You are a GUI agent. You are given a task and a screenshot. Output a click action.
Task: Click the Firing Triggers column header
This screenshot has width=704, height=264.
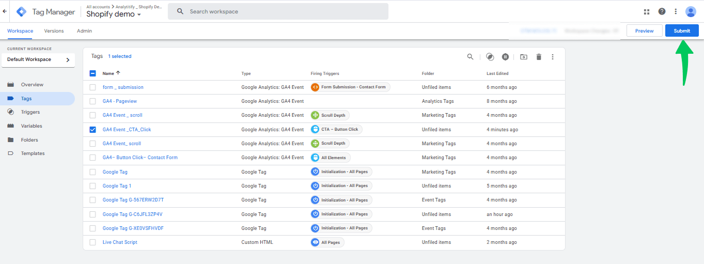(x=325, y=73)
